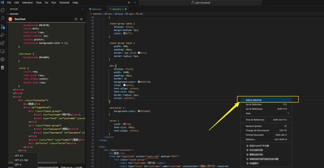Viewport: 324px width, 168px height.
Task: Open the Peek submenu arrow
Action: (x=288, y=113)
